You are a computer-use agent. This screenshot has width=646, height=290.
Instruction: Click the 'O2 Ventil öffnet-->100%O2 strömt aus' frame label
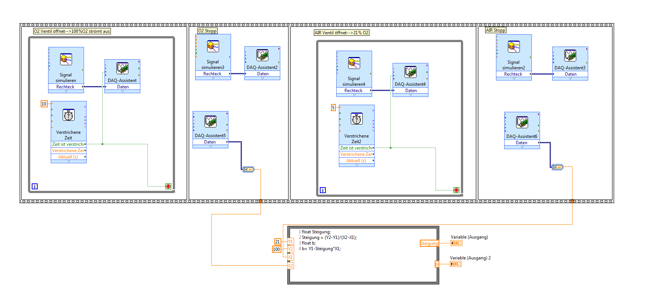tap(72, 31)
